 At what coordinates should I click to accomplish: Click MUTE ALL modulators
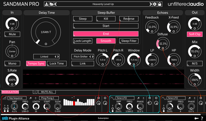pyautogui.click(x=47, y=92)
